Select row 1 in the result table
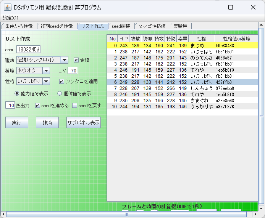 183,51
